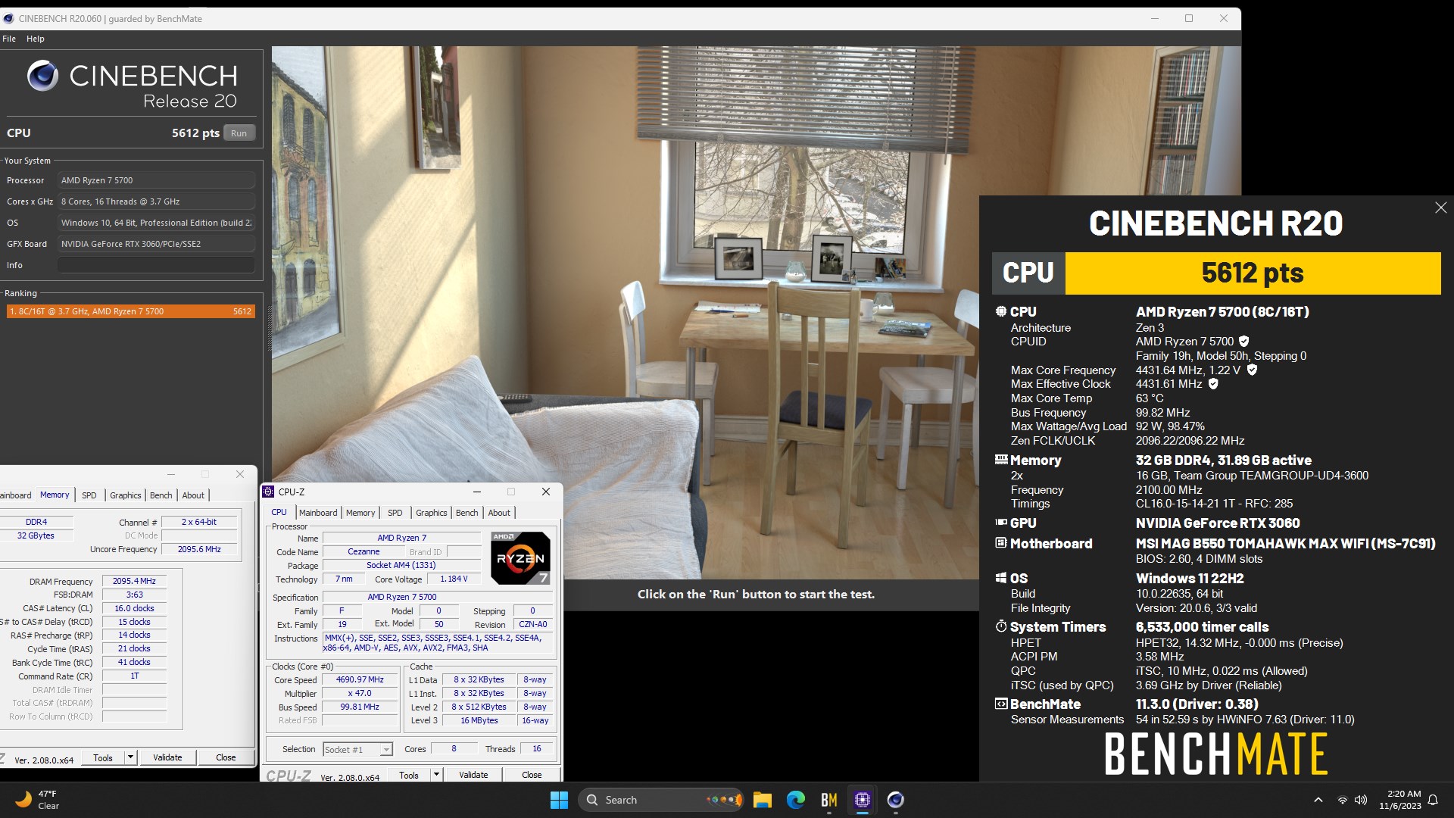
Task: Click the Run button next to CPU score
Action: [x=239, y=133]
